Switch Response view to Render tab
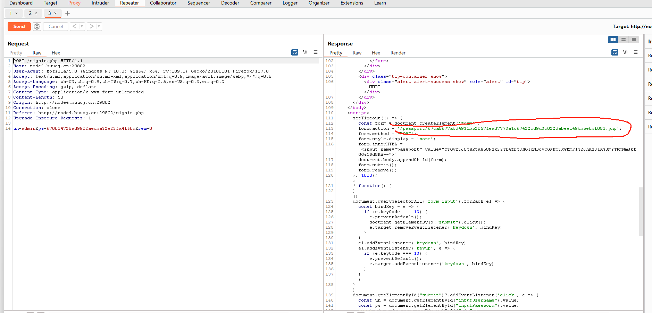The width and height of the screenshot is (652, 313). click(398, 53)
